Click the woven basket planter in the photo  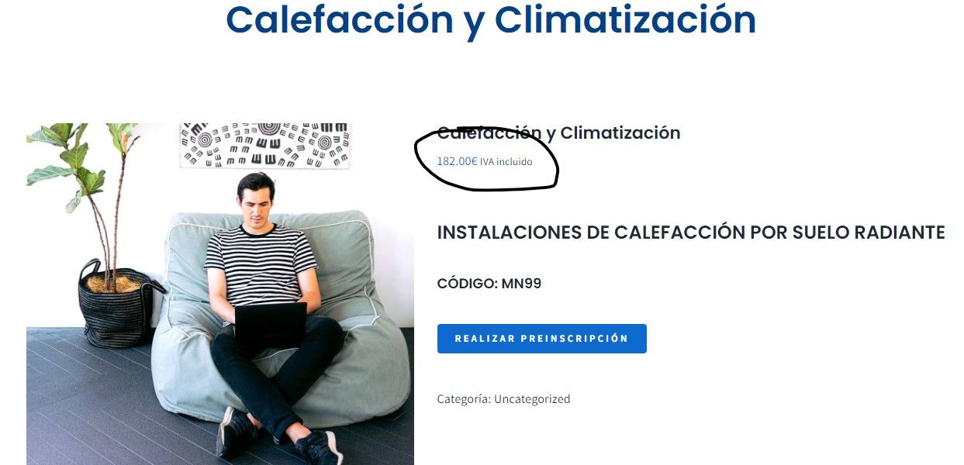(116, 307)
